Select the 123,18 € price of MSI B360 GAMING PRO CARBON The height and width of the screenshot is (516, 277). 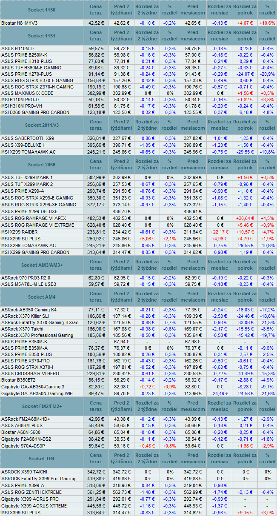point(96,112)
